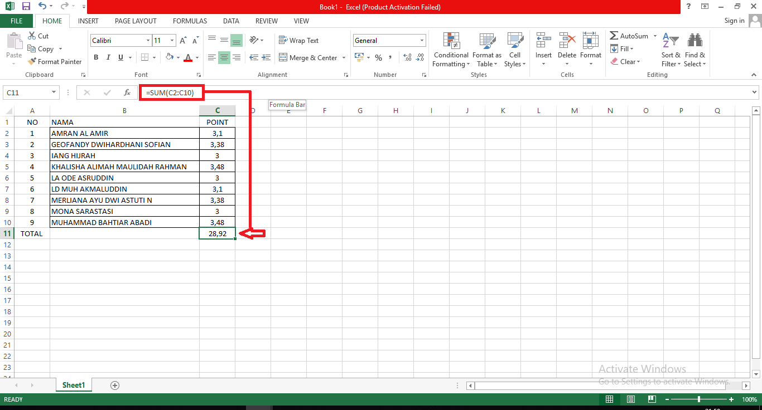762x410 pixels.
Task: Click the Increase Decimal icon
Action: [x=407, y=57]
